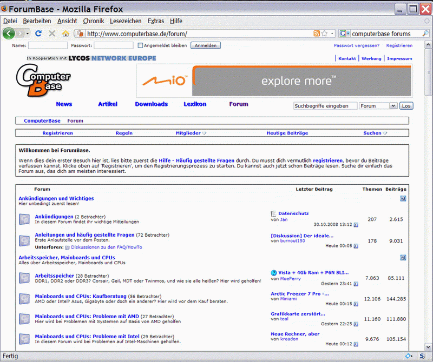This screenshot has width=433, height=362.
Task: Click the ComputerBase logo
Action: click(x=43, y=80)
